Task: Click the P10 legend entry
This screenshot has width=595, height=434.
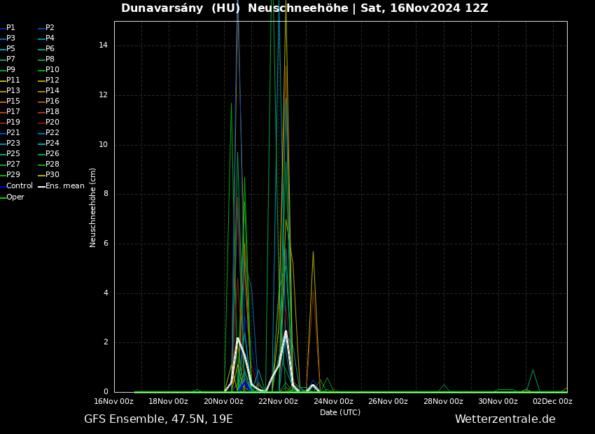Action: pyautogui.click(x=52, y=70)
